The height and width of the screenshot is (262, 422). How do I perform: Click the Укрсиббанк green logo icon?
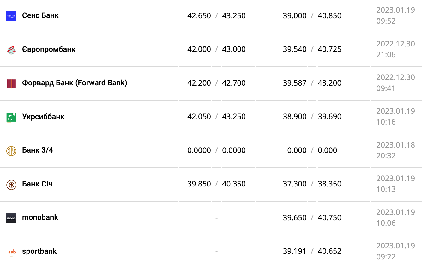tap(11, 117)
